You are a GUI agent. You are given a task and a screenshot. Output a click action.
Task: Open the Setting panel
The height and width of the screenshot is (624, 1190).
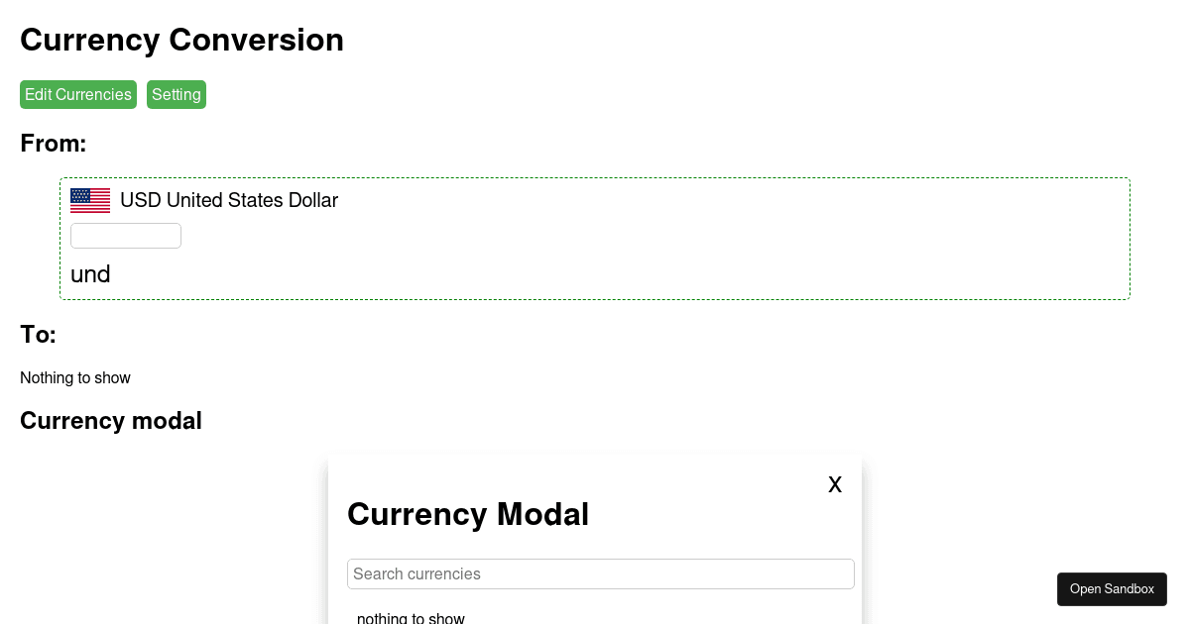(x=177, y=95)
